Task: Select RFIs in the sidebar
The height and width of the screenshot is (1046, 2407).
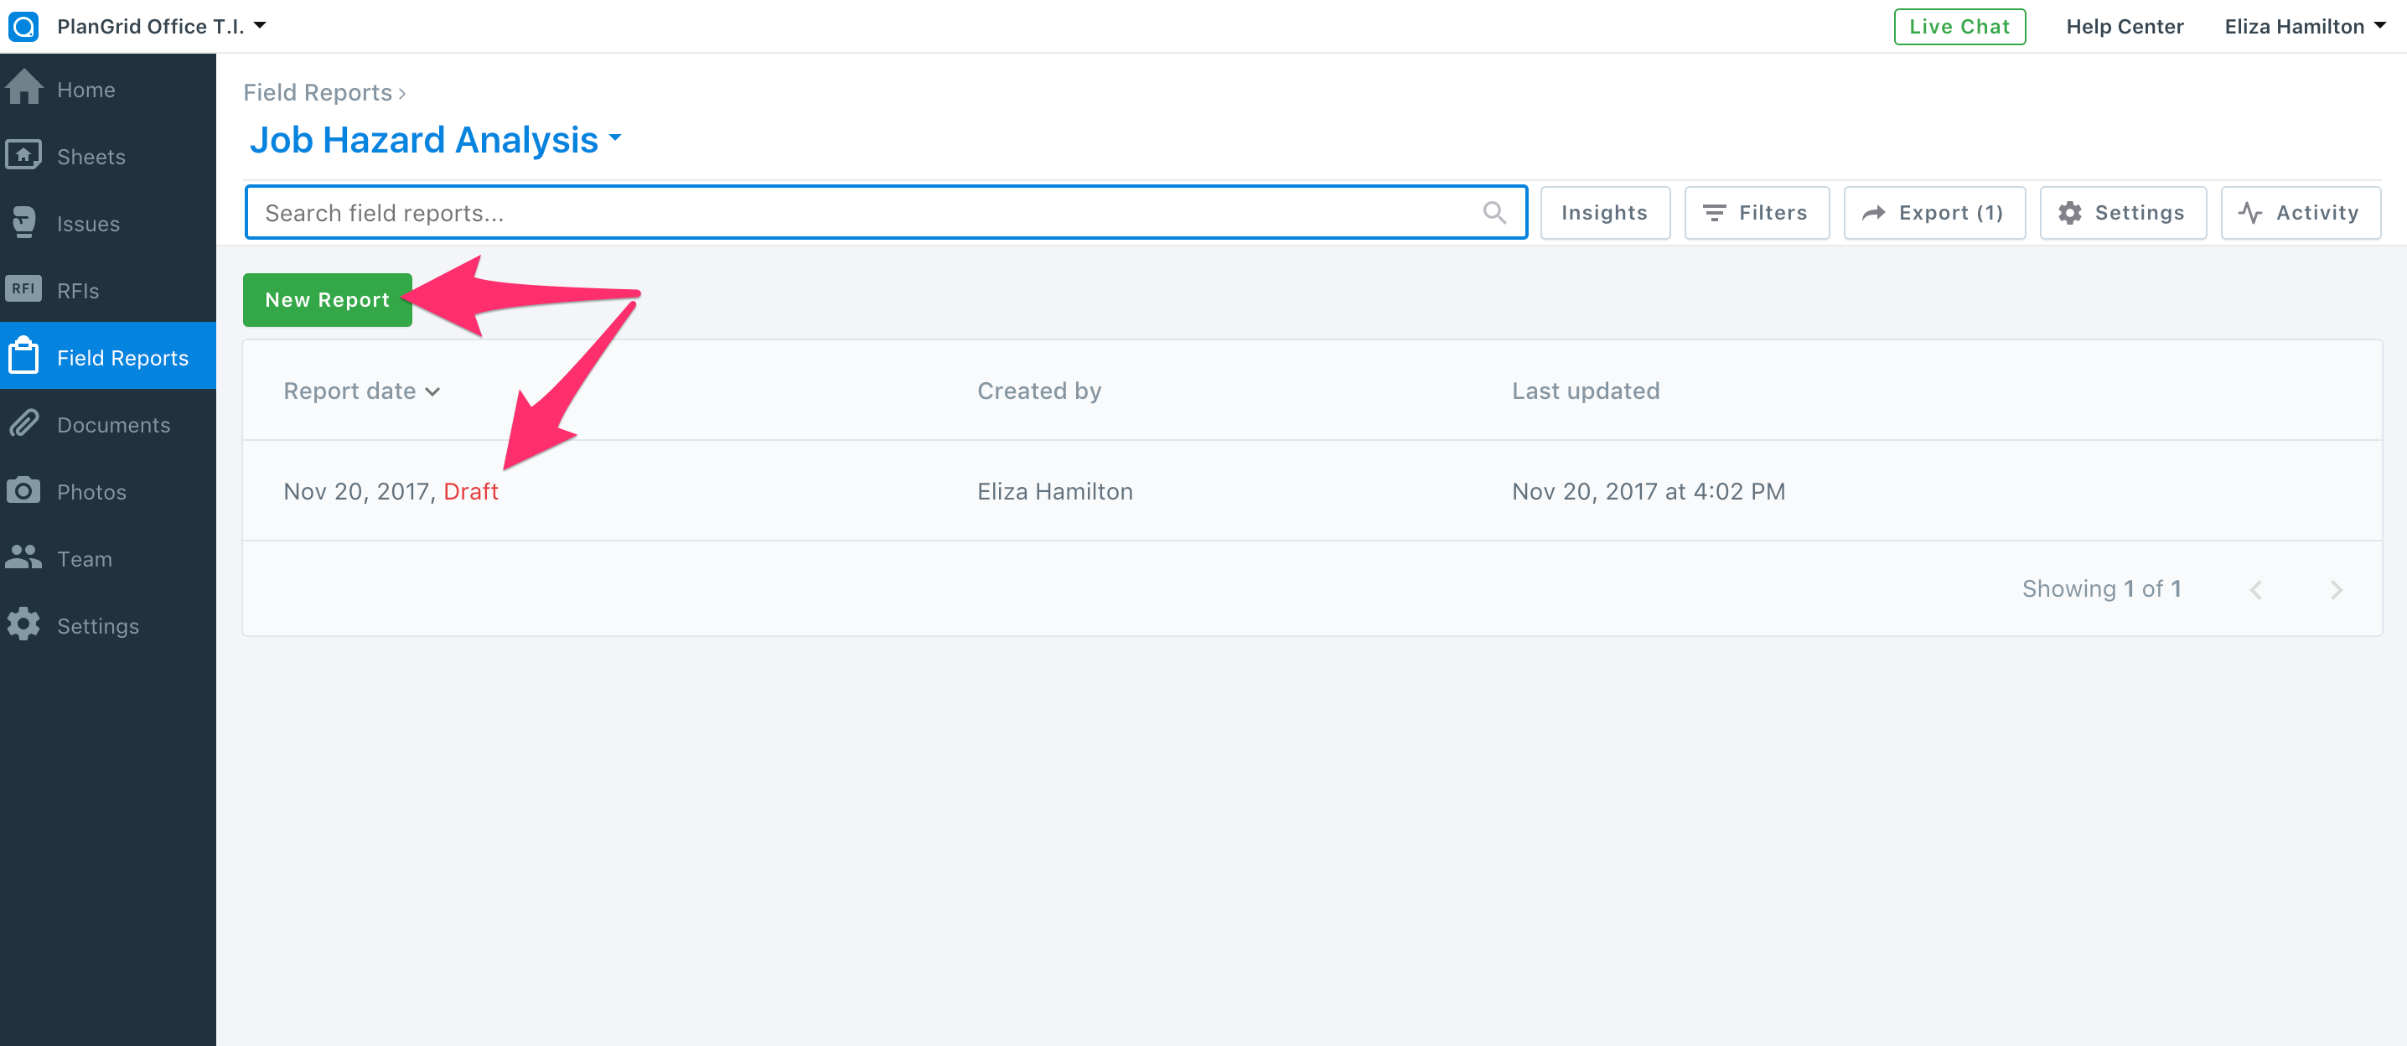Action: coord(107,289)
